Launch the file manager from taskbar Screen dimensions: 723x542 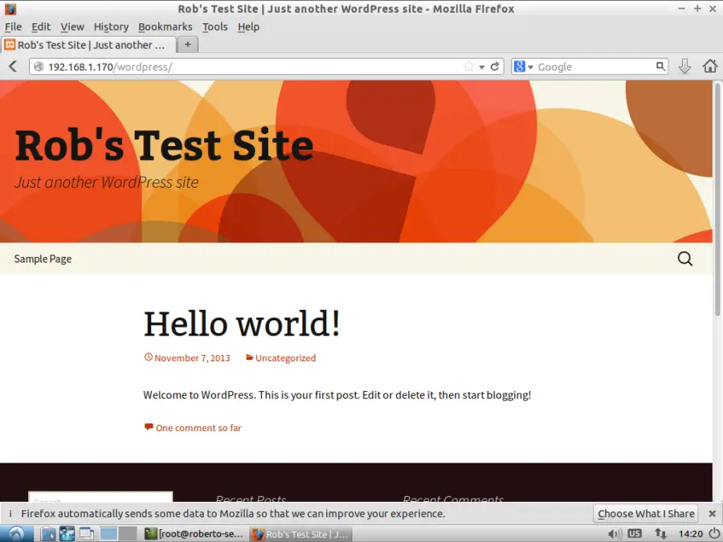(47, 534)
